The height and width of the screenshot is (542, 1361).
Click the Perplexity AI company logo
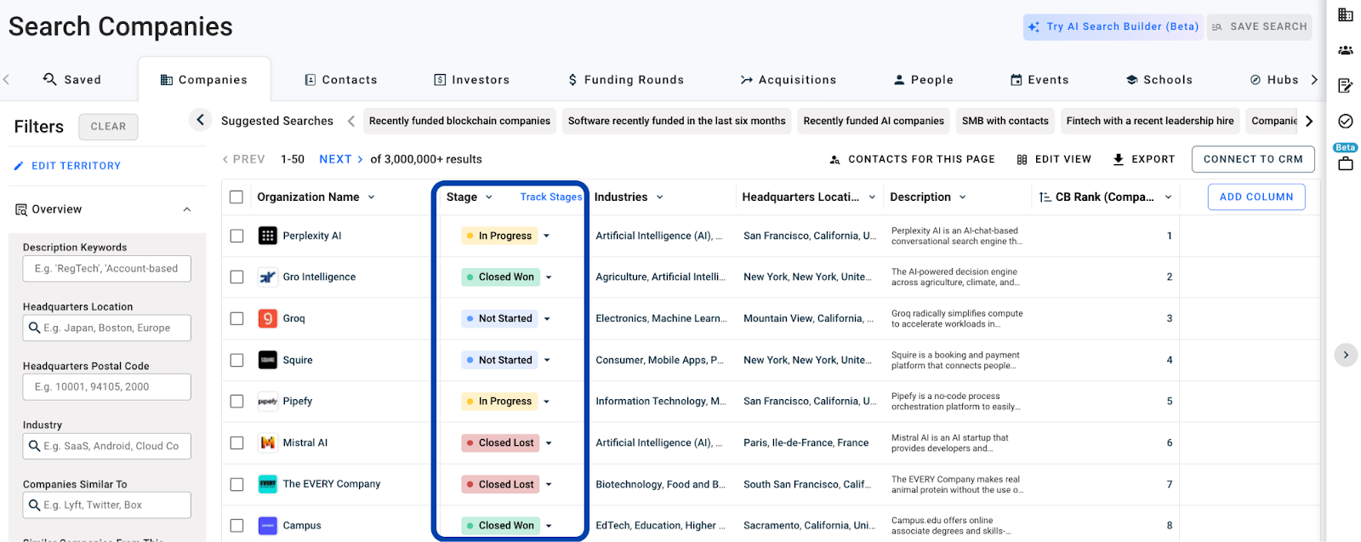click(x=268, y=236)
